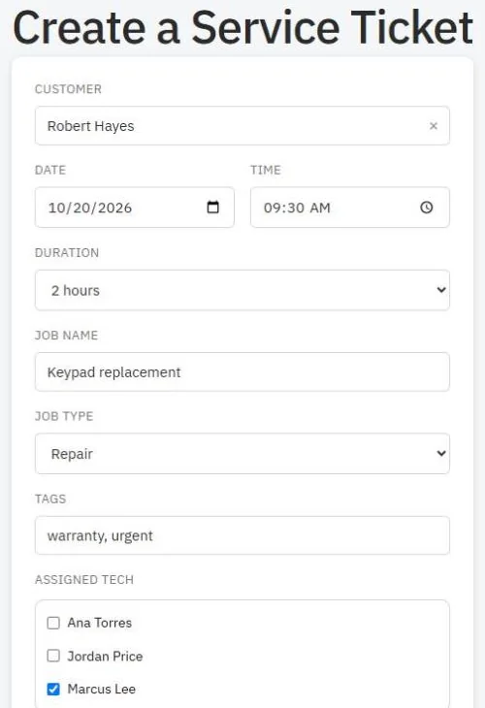Click the CUSTOMER field label
485x708 pixels.
click(x=68, y=89)
